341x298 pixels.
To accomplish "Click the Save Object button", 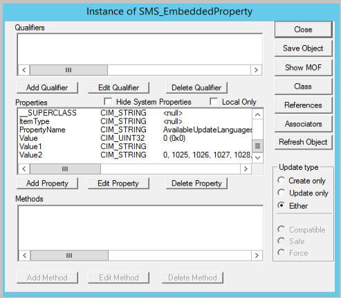I will coord(303,49).
